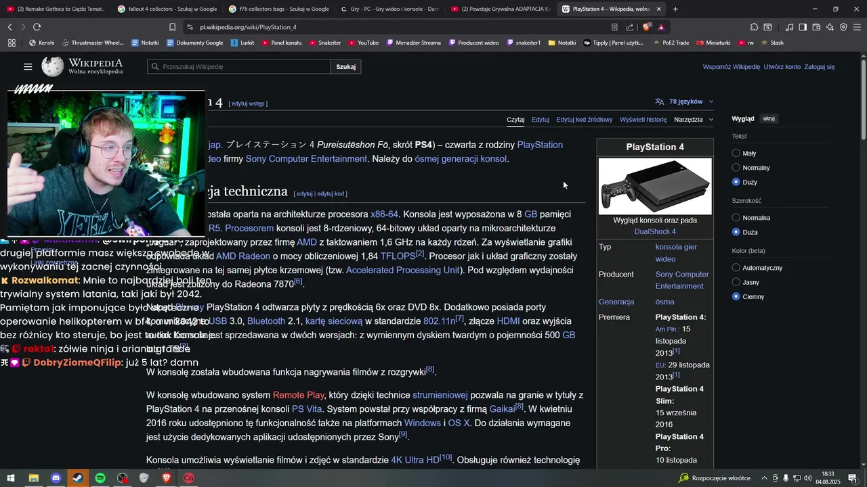
Task: Open Spotify from the taskbar
Action: tap(100, 478)
